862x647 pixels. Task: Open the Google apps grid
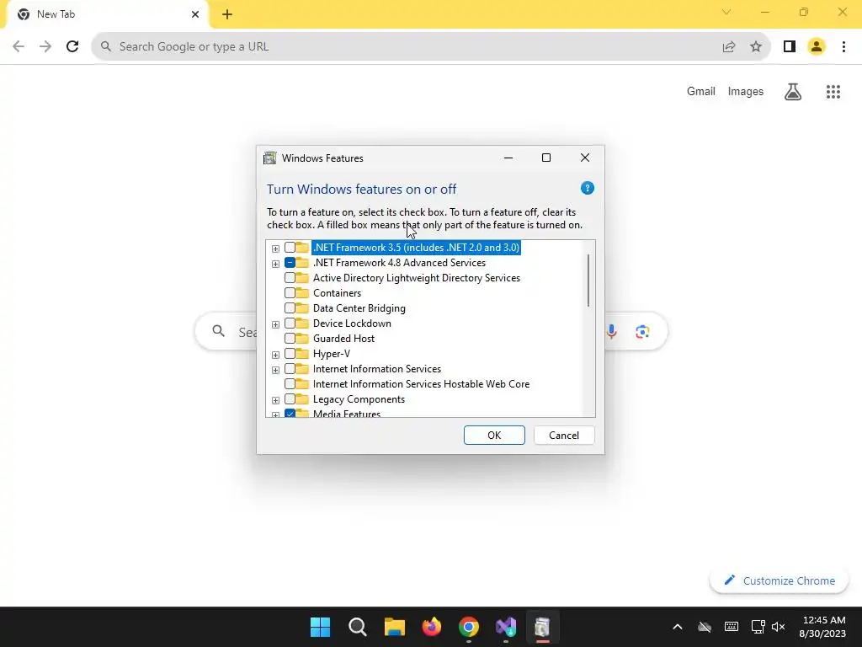point(833,91)
